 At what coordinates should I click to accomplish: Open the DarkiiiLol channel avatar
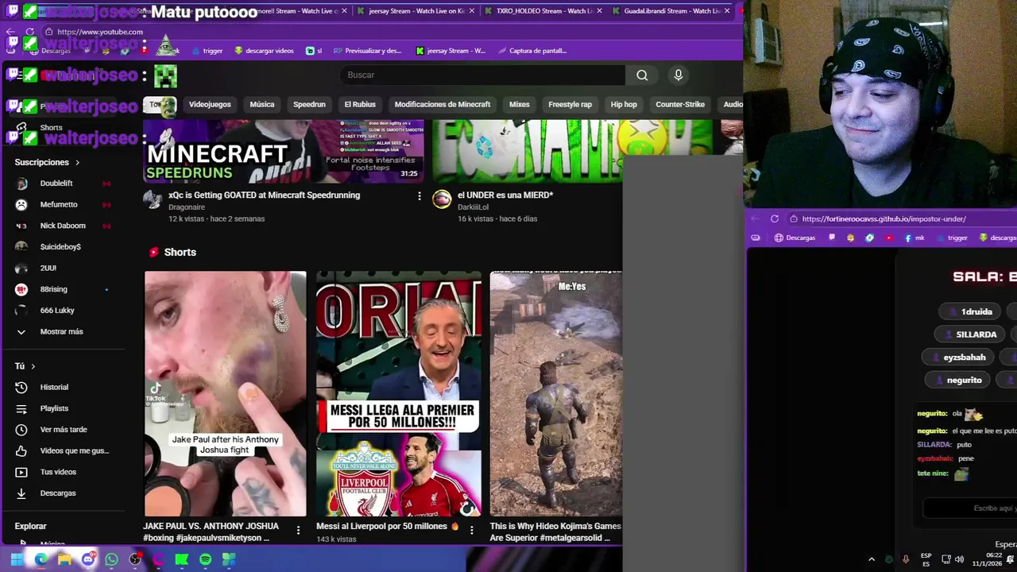(x=442, y=199)
